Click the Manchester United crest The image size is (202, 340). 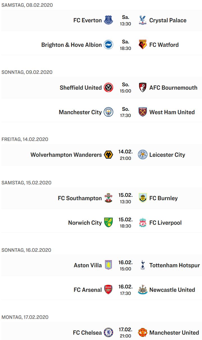[x=143, y=332]
